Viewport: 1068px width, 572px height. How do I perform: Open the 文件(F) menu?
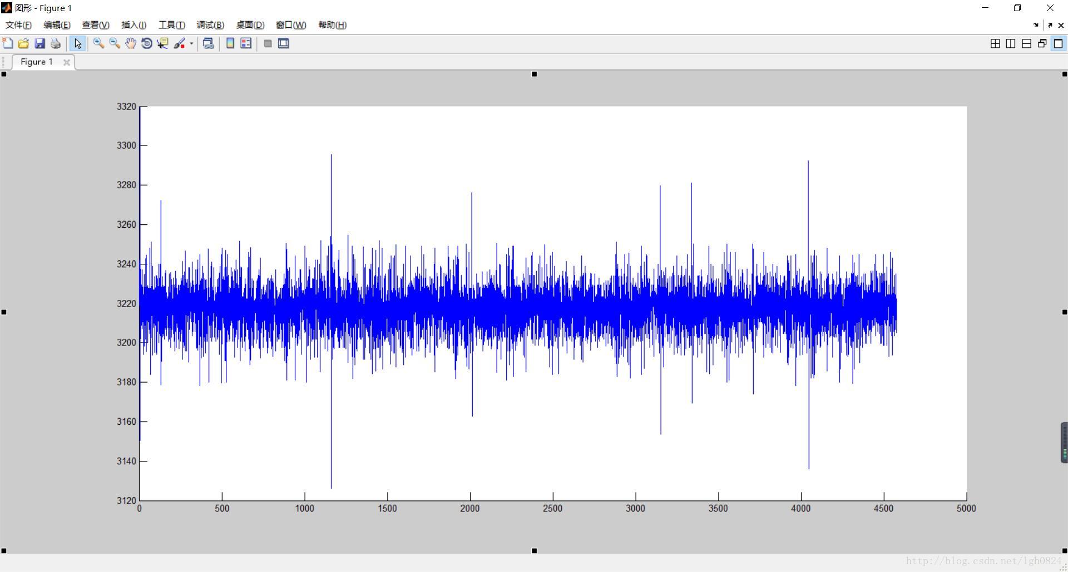click(18, 25)
